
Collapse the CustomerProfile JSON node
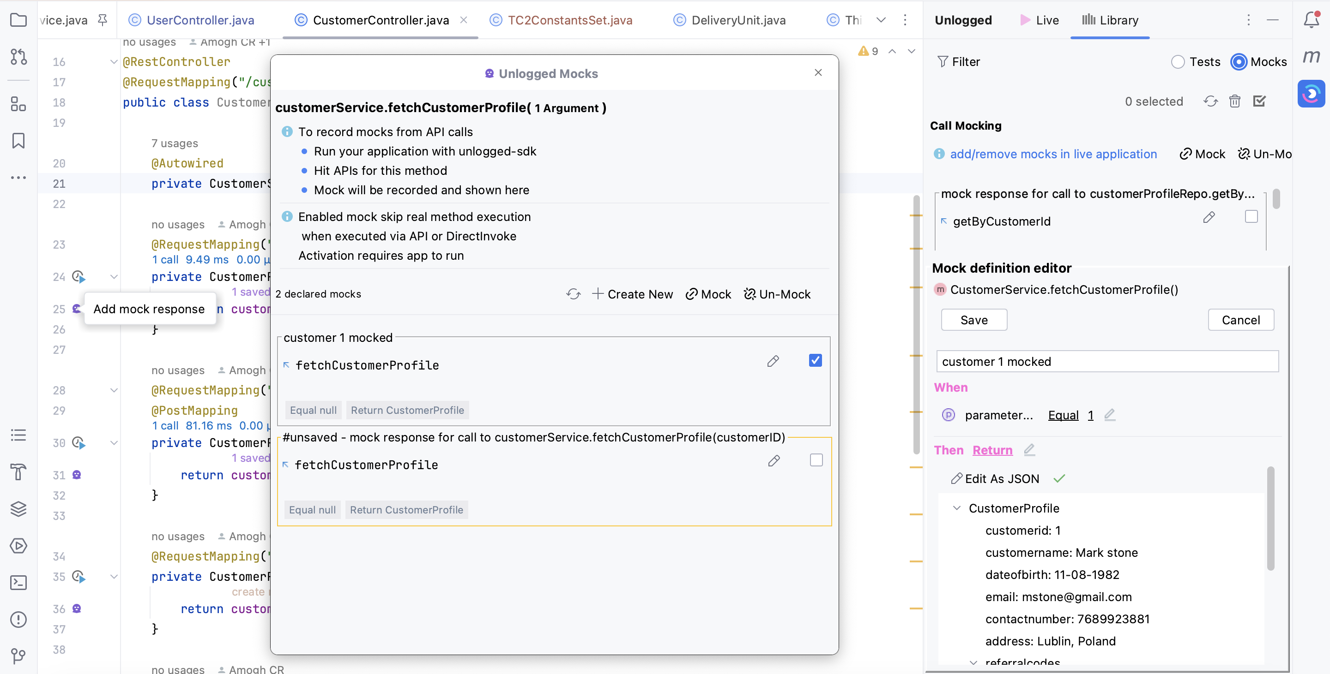click(x=958, y=508)
